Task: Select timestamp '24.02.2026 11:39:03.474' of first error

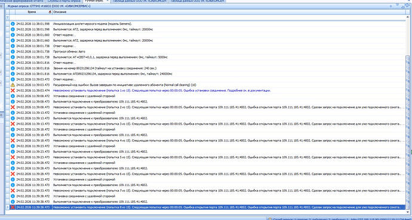Action: [33, 91]
